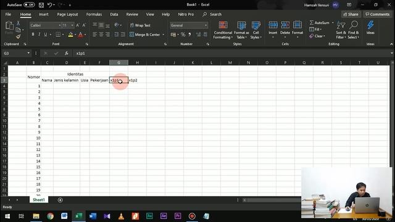
Task: Select the Sheet1 tab
Action: click(x=39, y=200)
